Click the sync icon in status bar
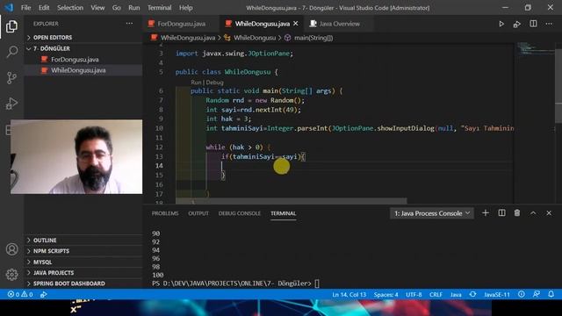Viewport: 562px width, 316px height. click(x=472, y=294)
